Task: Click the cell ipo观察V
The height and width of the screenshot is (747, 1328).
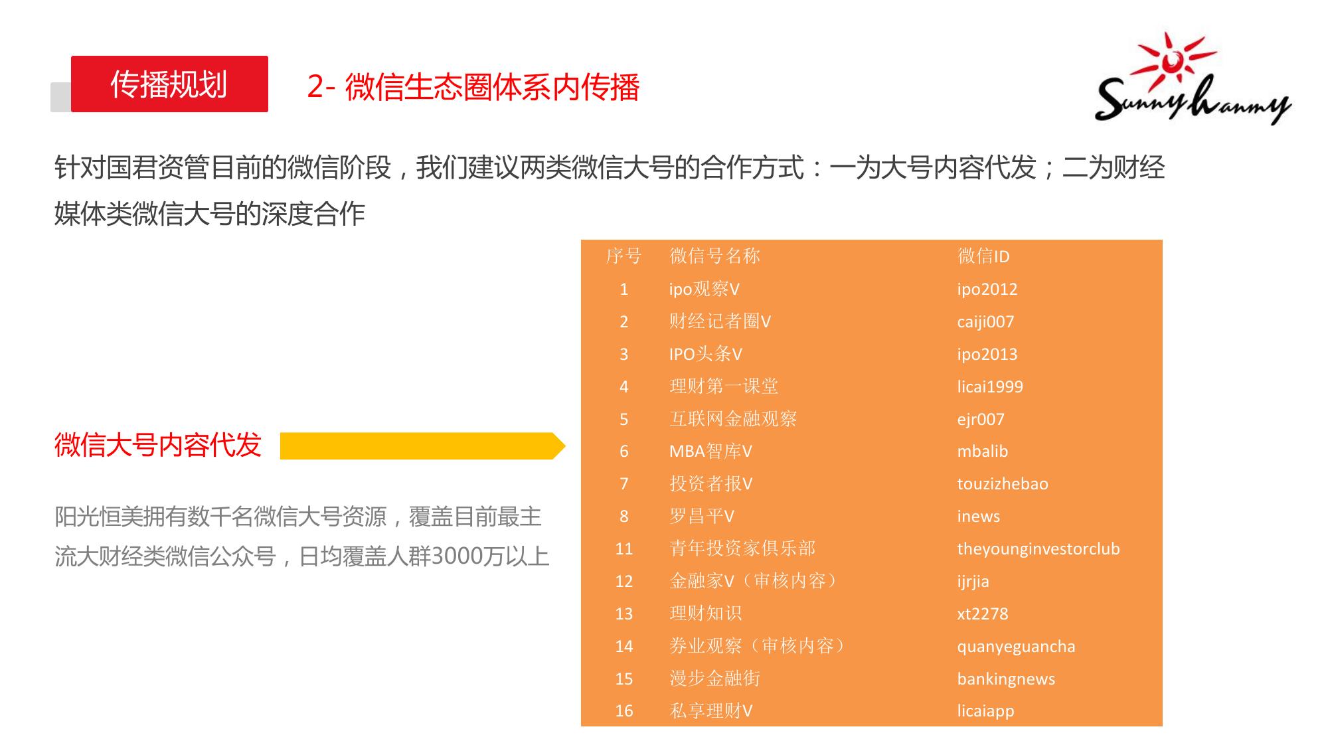Action: click(x=704, y=289)
